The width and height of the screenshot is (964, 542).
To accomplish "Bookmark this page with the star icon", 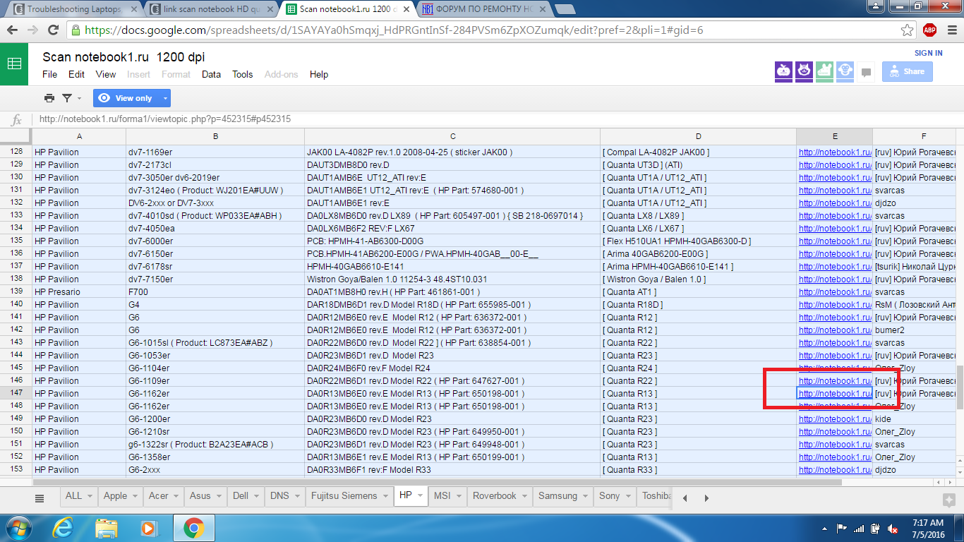I will (908, 30).
